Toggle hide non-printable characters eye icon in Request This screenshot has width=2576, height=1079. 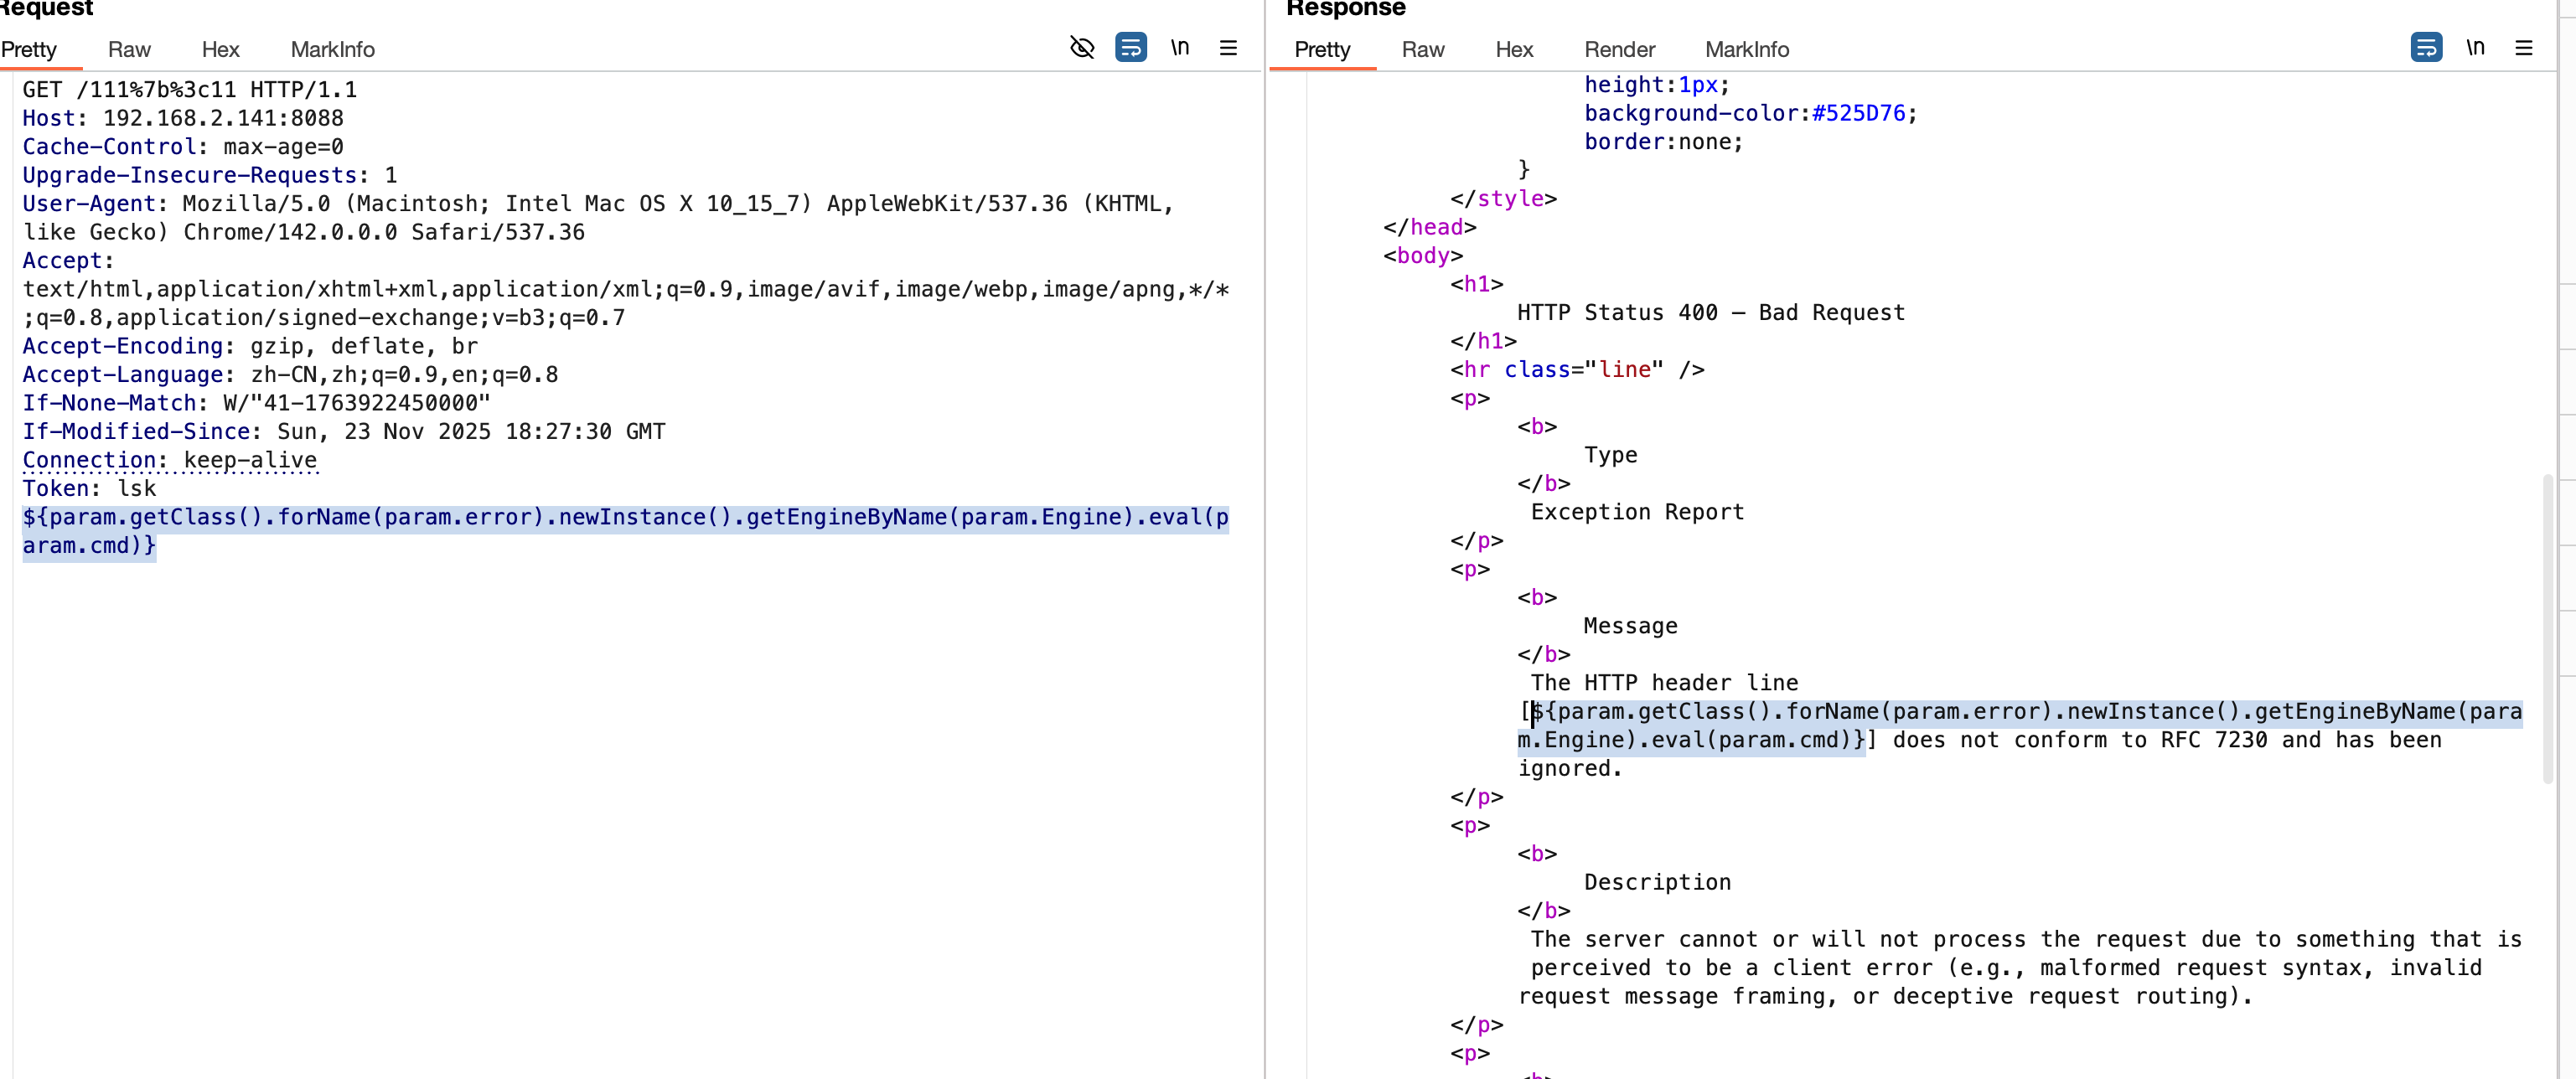point(1082,47)
